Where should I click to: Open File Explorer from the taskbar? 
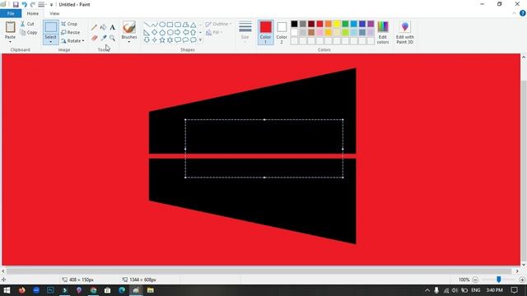[151, 290]
